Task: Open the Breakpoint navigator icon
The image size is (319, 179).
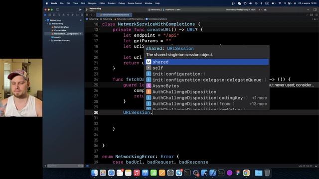Action: pos(77,15)
